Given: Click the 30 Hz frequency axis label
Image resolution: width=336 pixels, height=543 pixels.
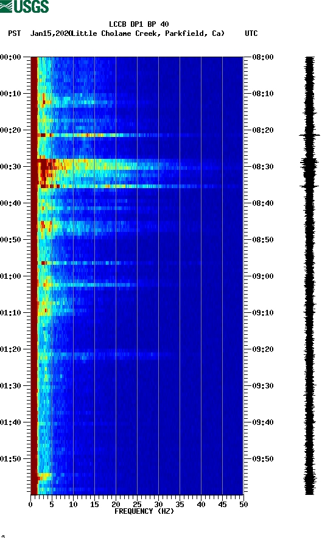Looking at the screenshot, I should point(158,505).
